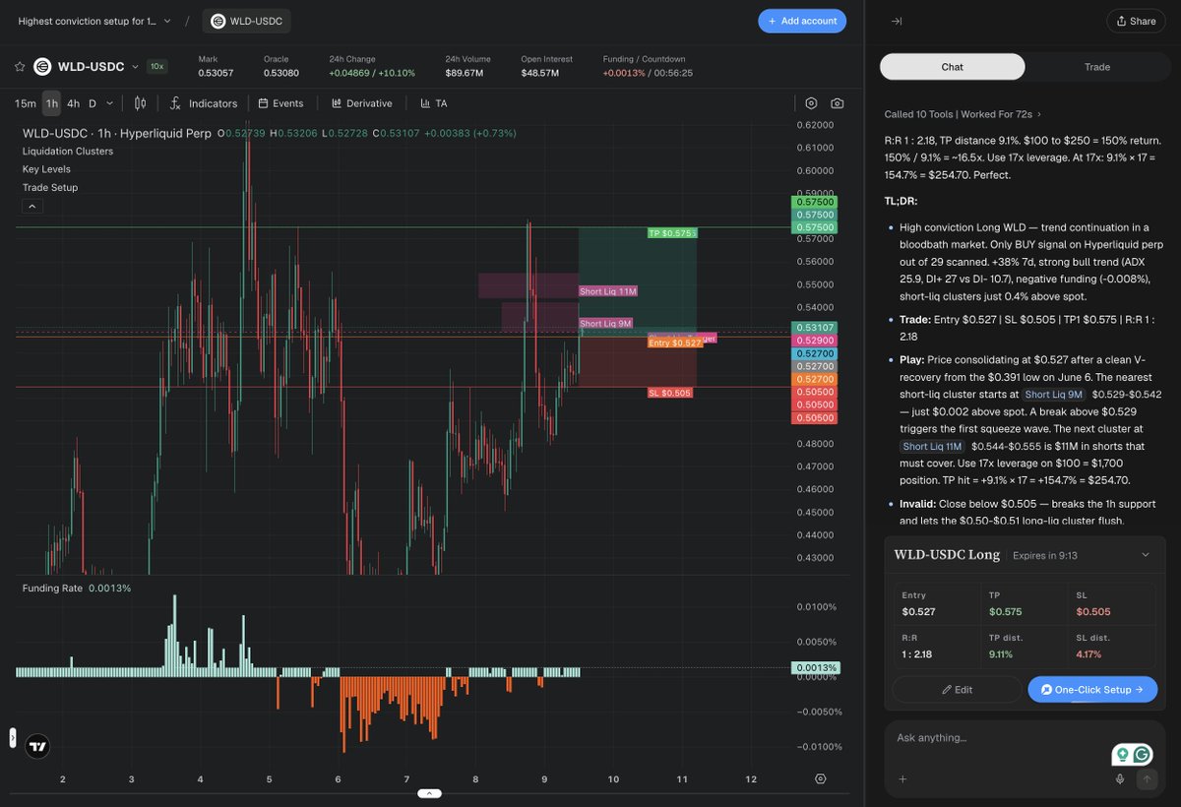
Task: Click the Liquidation Clusters indicator label
Action: [x=68, y=152]
